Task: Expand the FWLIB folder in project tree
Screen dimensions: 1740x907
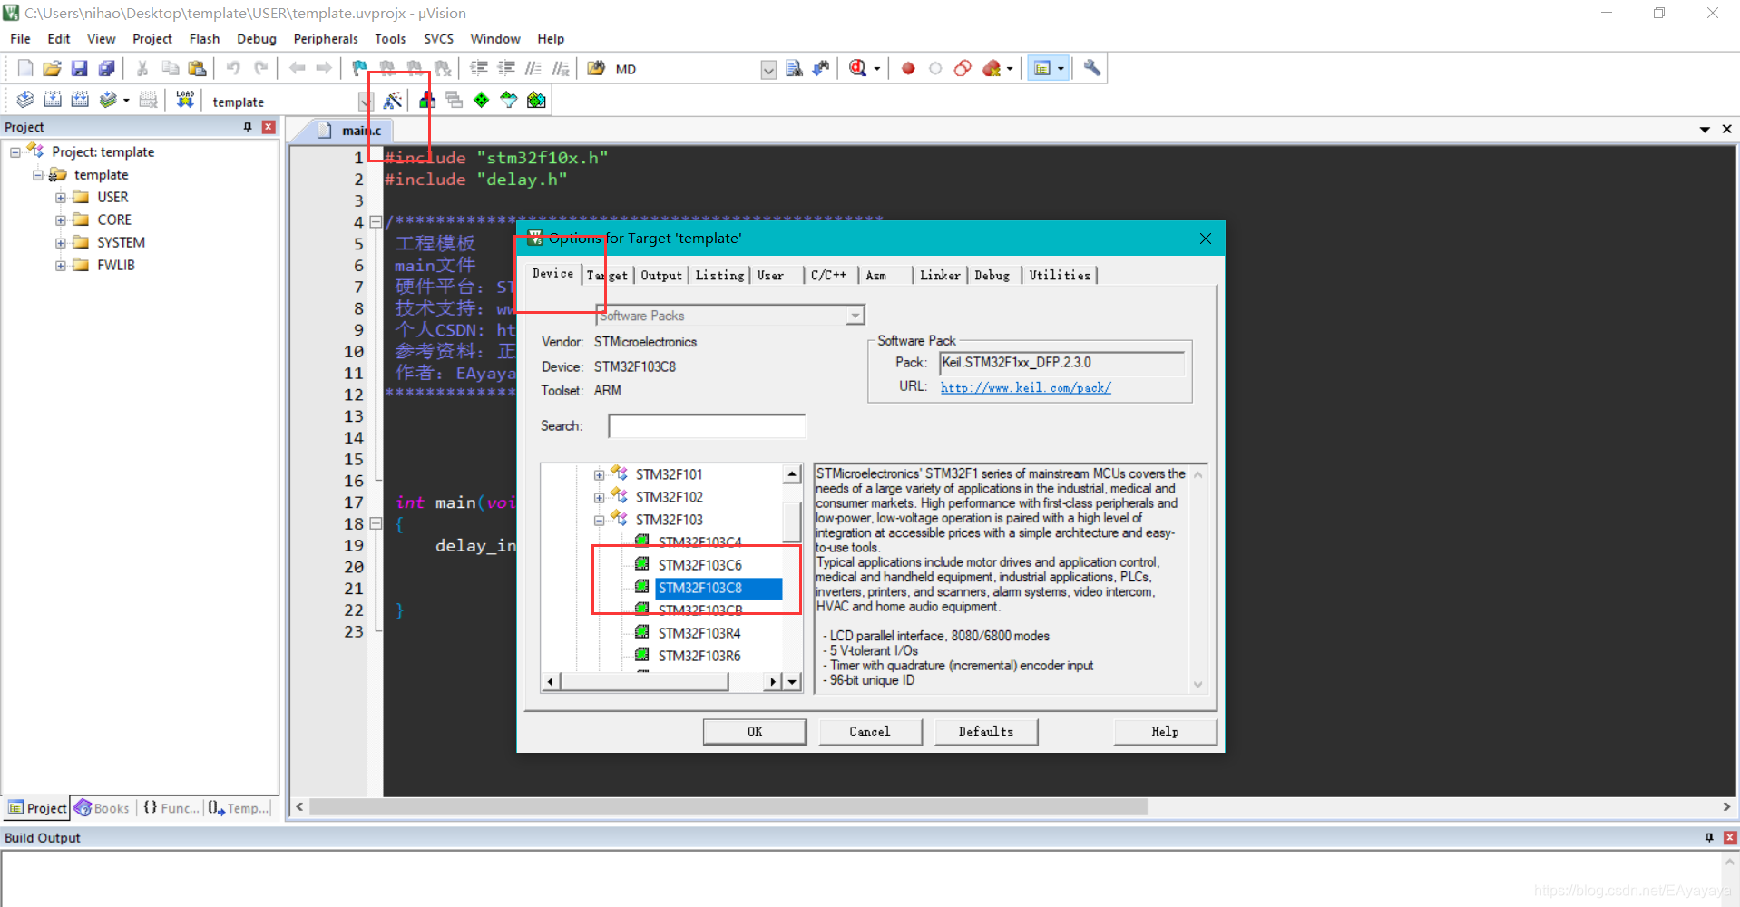Action: pyautogui.click(x=61, y=266)
